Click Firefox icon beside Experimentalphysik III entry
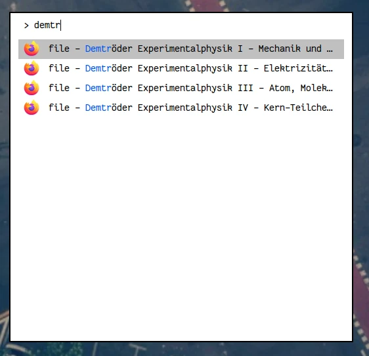This screenshot has width=369, height=356. (32, 88)
